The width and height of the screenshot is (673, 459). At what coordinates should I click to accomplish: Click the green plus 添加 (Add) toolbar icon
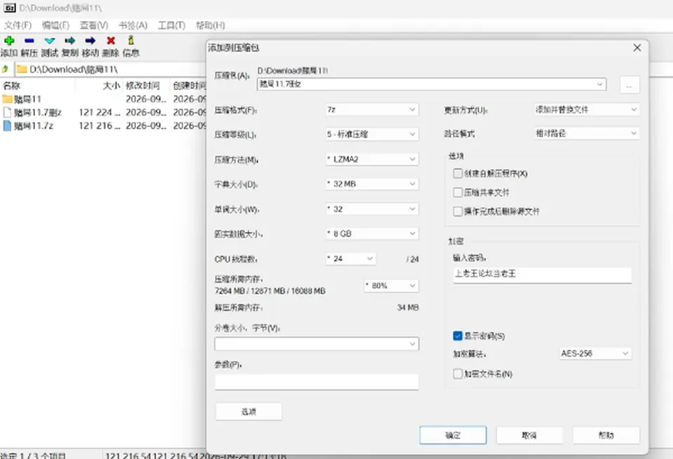(x=9, y=41)
